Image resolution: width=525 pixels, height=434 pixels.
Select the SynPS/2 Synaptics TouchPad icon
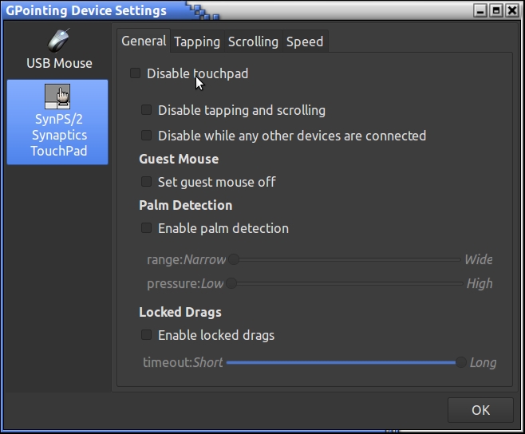click(x=58, y=97)
